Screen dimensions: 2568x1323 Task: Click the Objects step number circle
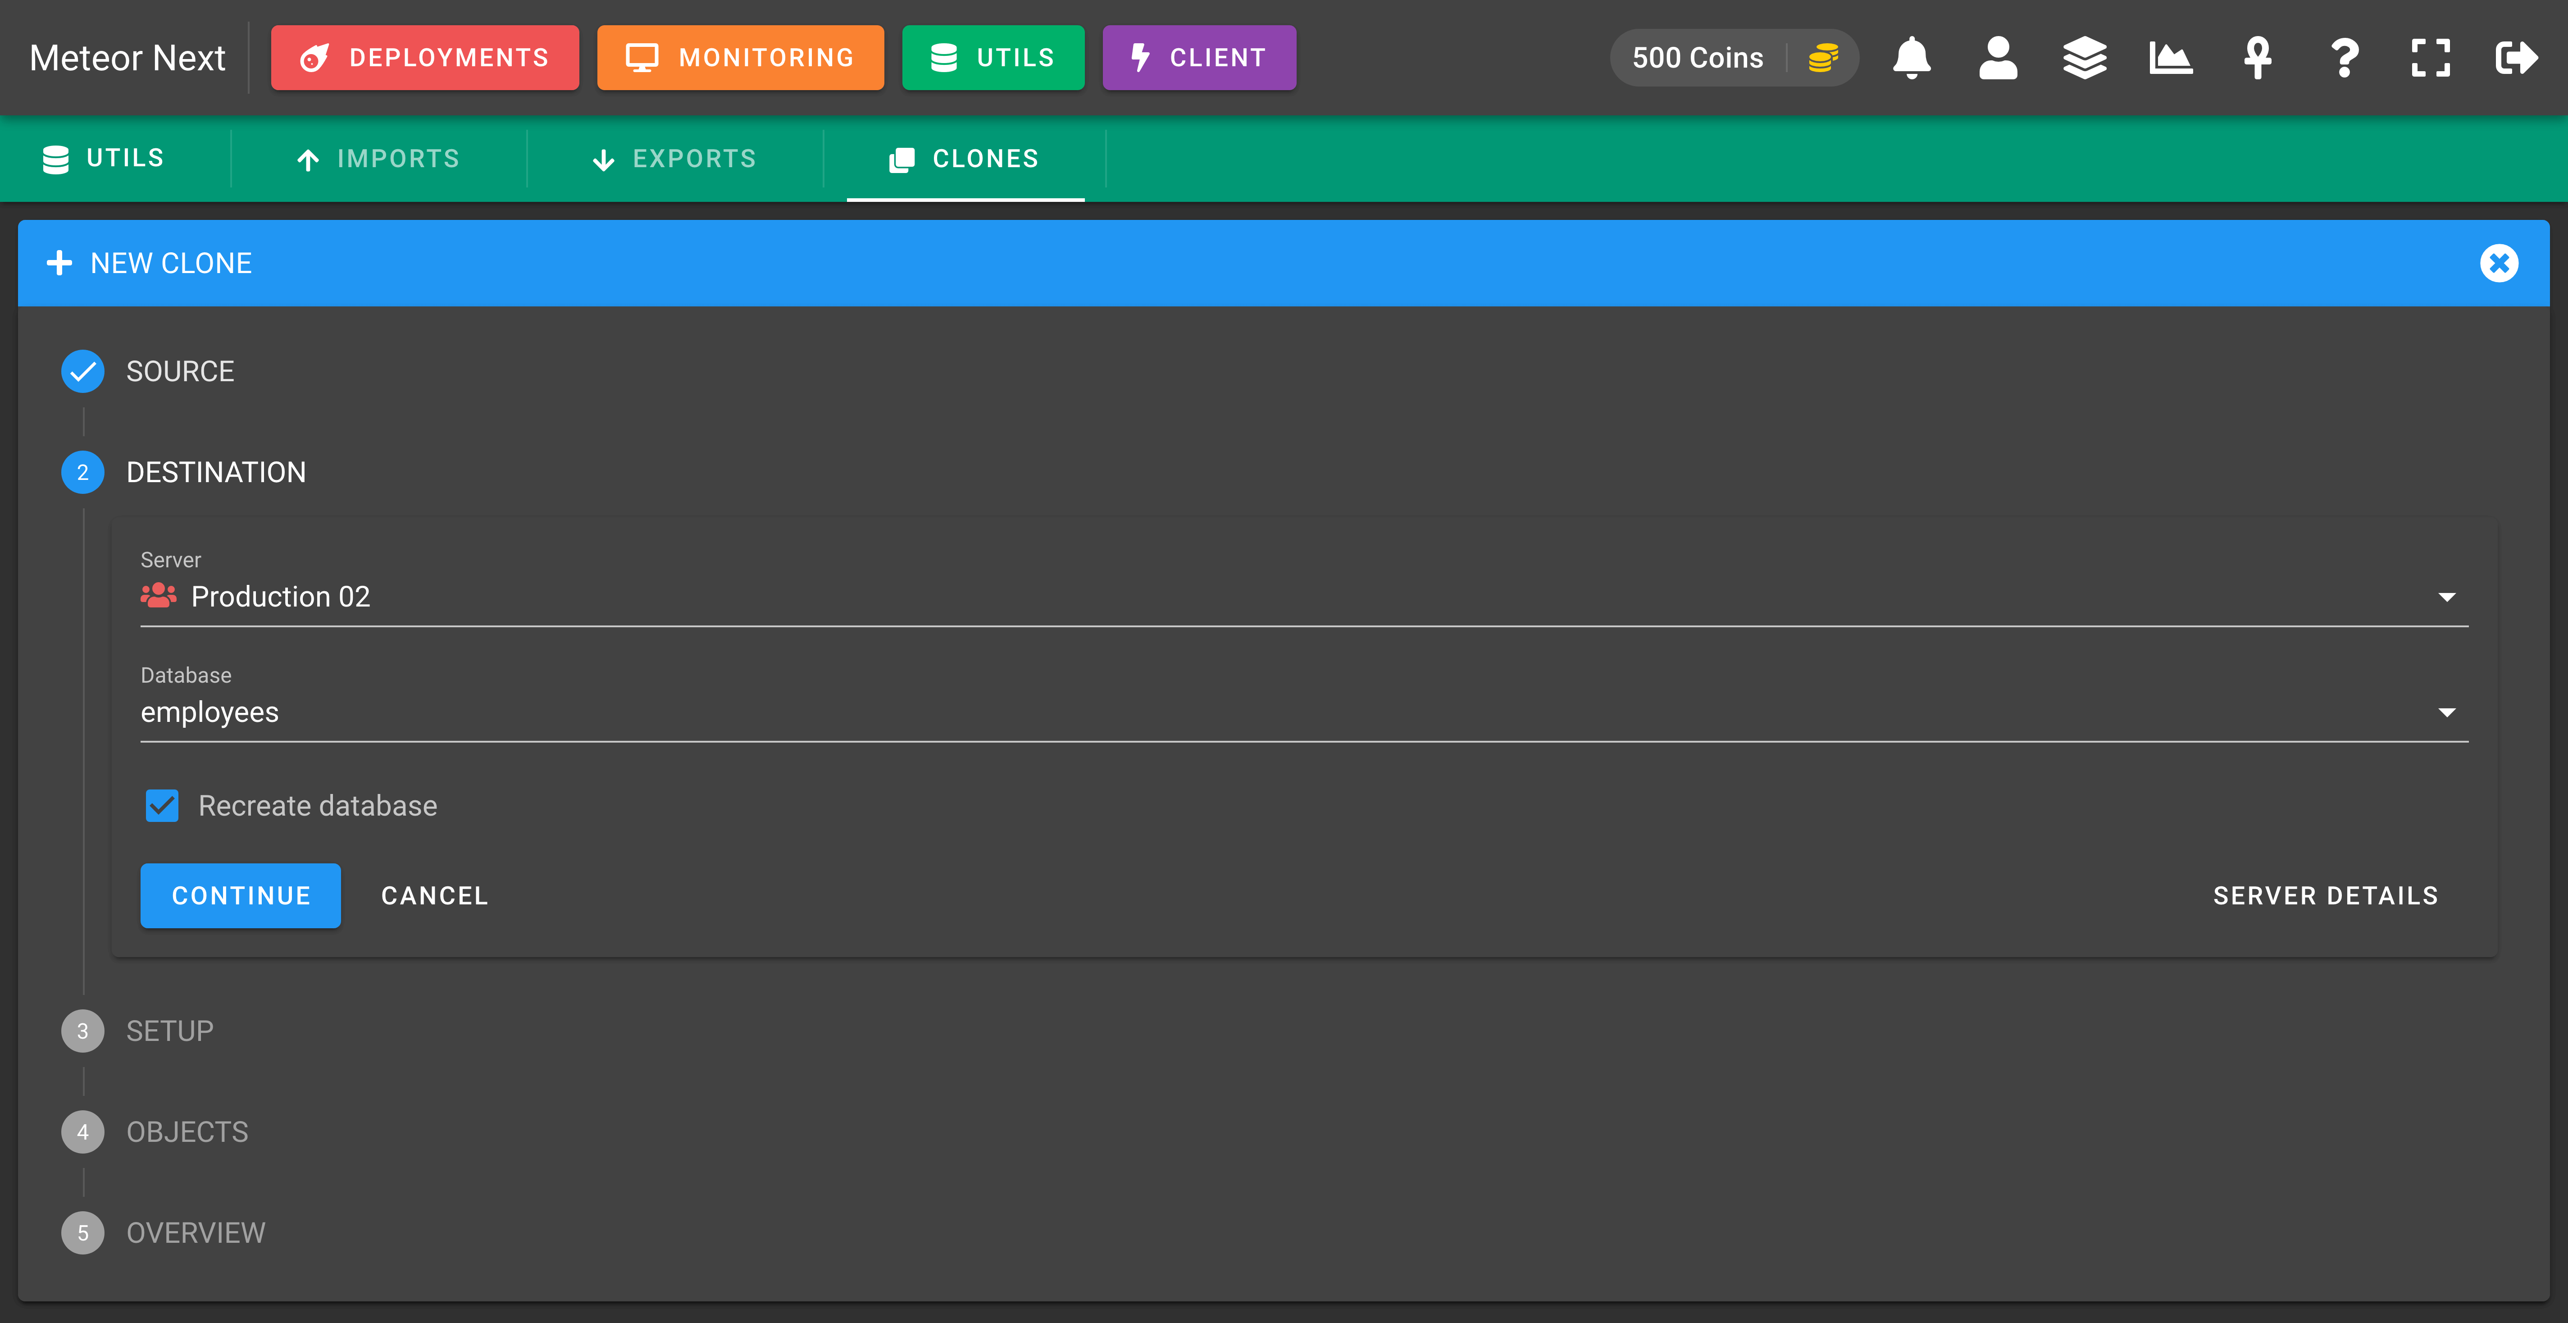(83, 1131)
